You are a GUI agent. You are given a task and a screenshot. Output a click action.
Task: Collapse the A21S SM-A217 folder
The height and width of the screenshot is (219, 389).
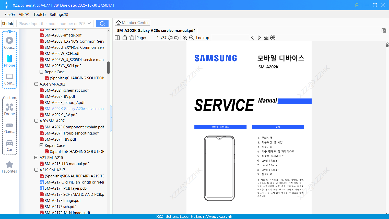point(36,170)
